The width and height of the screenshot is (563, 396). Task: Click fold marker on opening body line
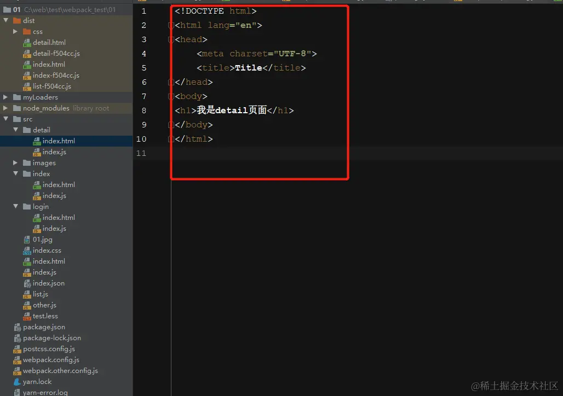(171, 96)
